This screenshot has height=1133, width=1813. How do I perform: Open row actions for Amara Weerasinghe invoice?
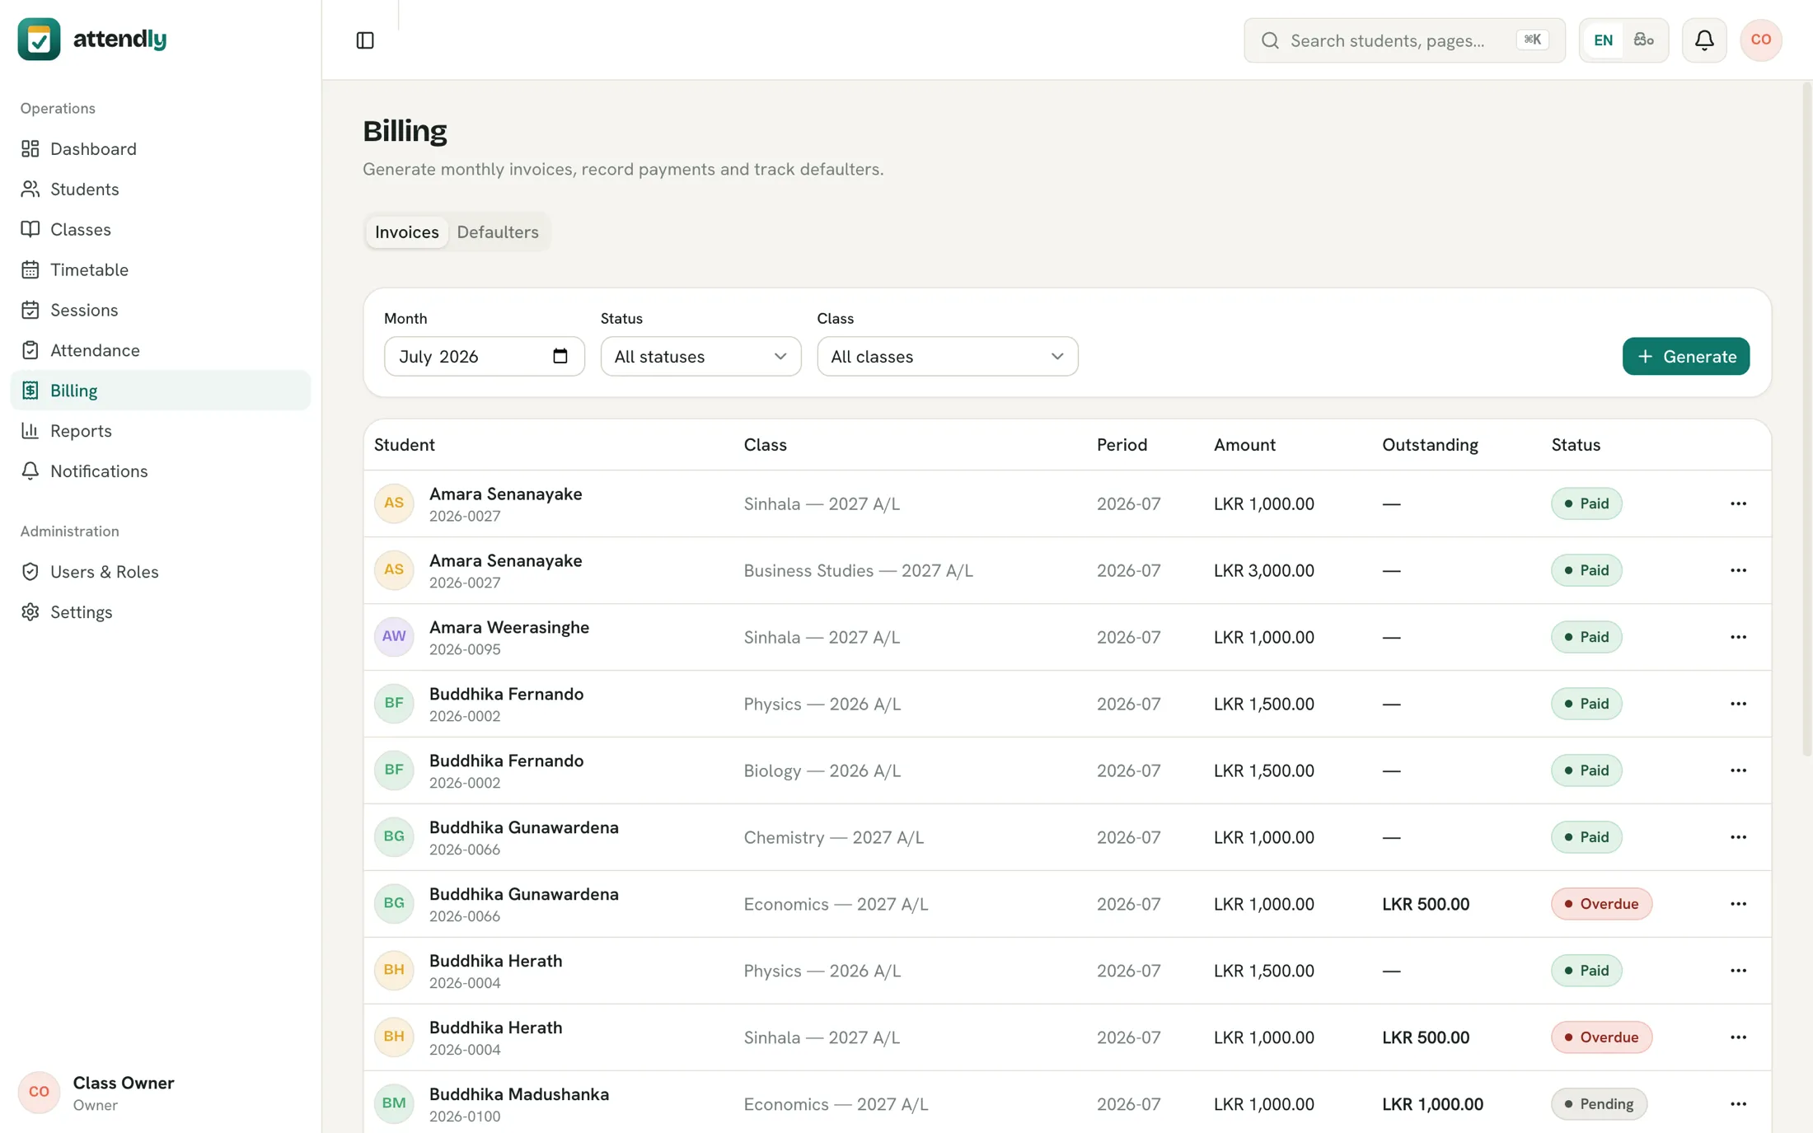1738,637
